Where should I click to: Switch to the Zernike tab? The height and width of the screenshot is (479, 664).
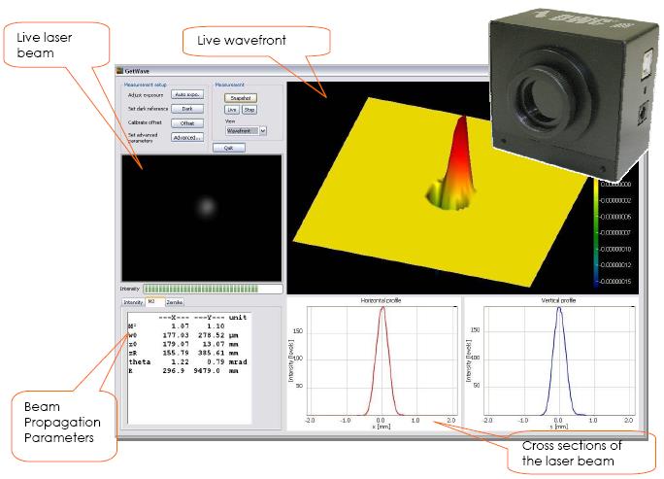tap(175, 302)
